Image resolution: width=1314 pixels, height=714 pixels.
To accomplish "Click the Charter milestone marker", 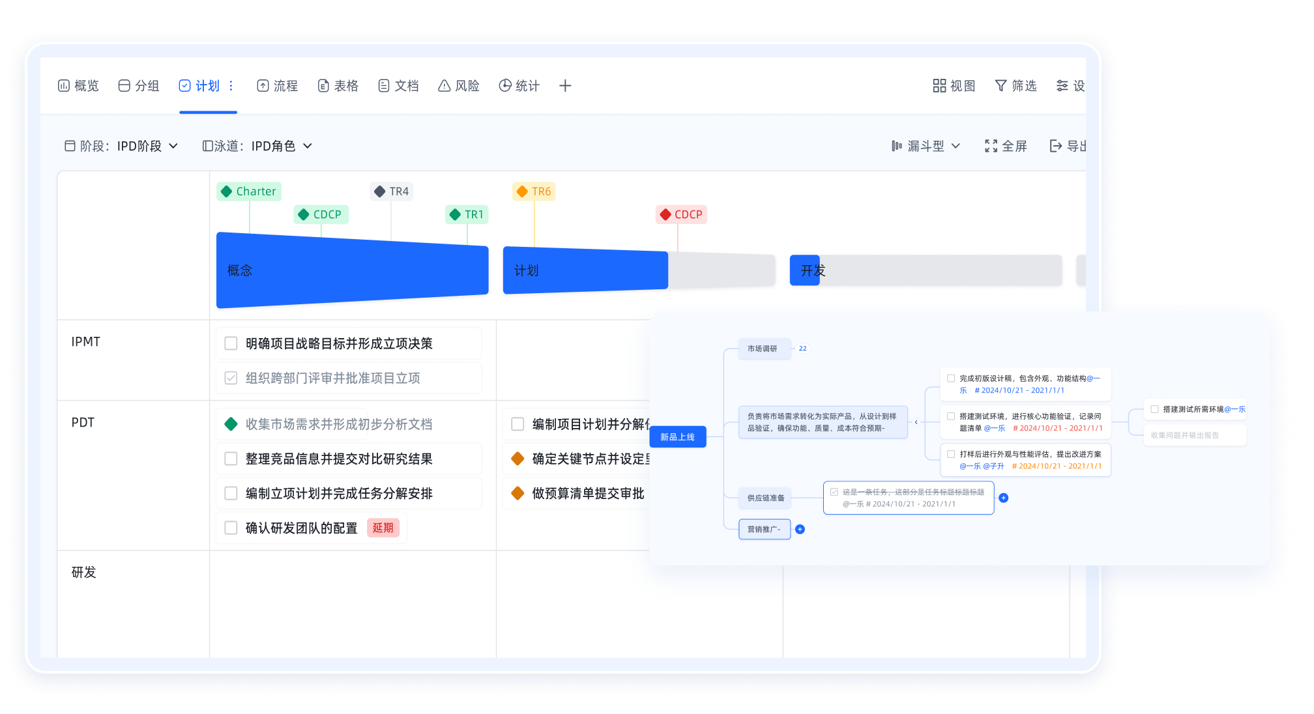I will (x=249, y=192).
